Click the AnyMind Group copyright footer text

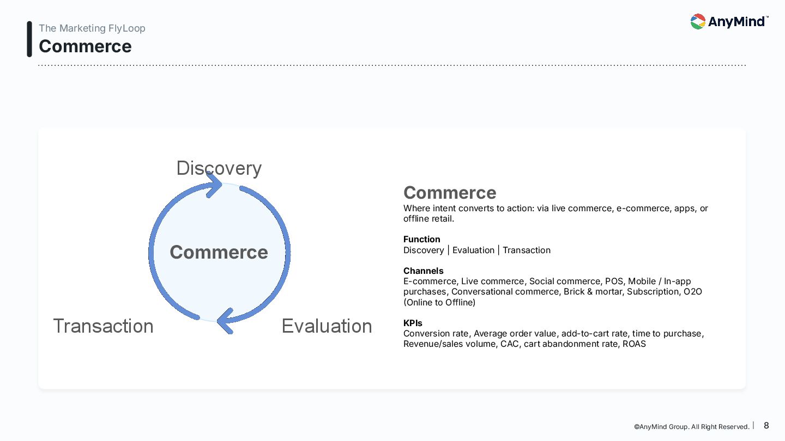[x=691, y=427]
